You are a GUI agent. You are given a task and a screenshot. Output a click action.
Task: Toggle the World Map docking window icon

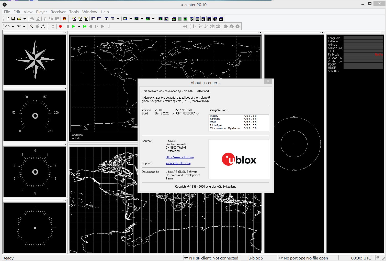(191, 19)
